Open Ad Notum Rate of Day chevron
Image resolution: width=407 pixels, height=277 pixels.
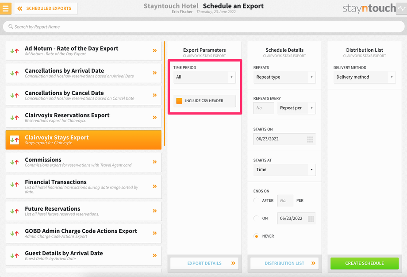(155, 50)
